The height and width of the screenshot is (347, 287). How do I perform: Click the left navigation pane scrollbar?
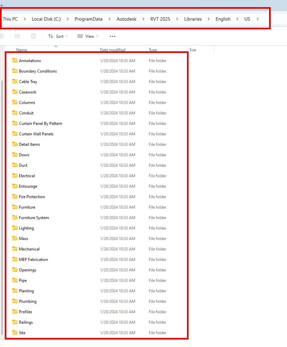2,208
